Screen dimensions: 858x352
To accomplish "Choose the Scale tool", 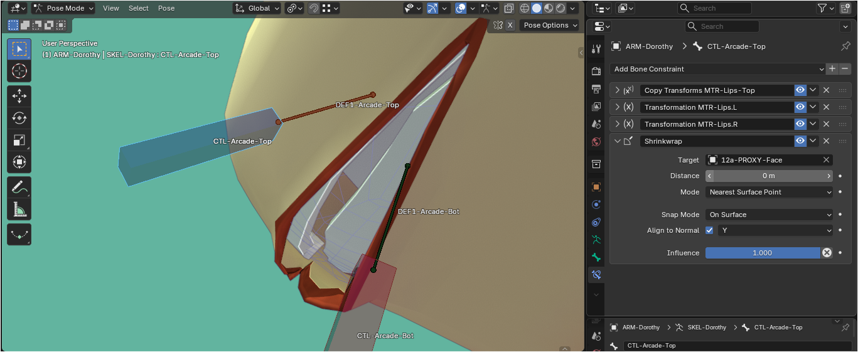I will coord(19,140).
